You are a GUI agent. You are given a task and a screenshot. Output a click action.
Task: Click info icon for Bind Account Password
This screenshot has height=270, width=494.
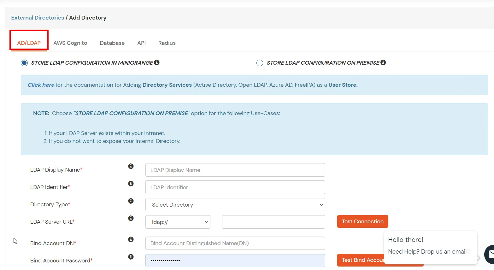click(x=131, y=257)
